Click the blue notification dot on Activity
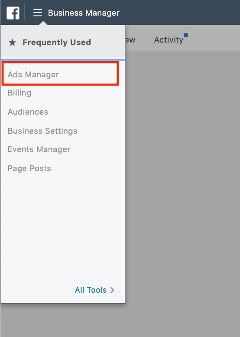This screenshot has height=337, width=240. (186, 35)
